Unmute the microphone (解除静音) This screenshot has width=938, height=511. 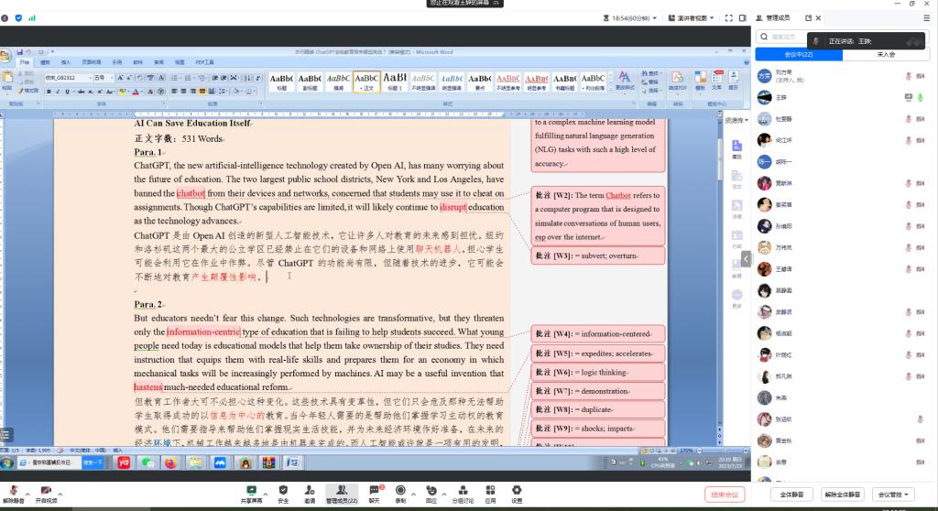(14, 492)
